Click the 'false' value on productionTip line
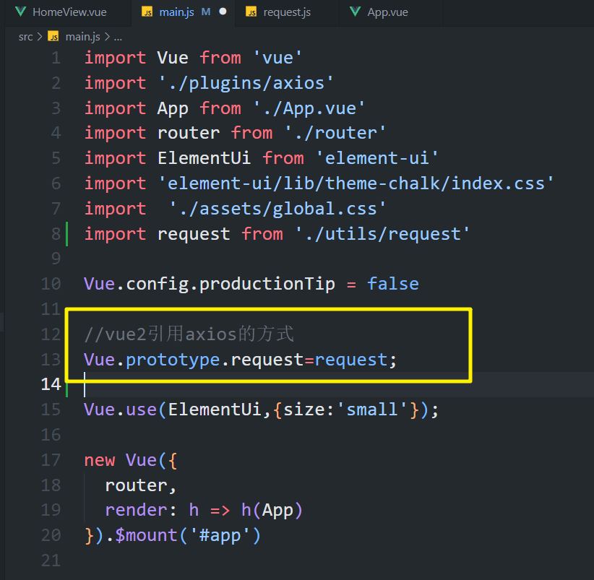594x580 pixels. pos(392,284)
